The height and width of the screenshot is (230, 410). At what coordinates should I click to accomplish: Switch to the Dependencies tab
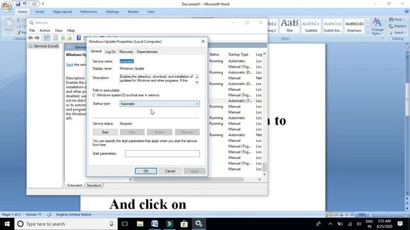(x=147, y=52)
